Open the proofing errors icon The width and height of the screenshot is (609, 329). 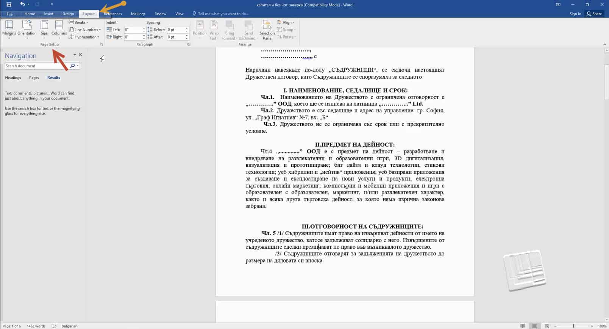pos(54,326)
